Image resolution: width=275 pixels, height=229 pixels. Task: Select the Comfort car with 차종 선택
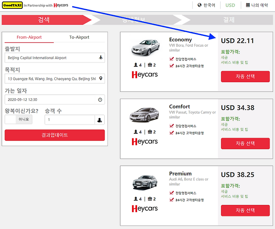245,143
